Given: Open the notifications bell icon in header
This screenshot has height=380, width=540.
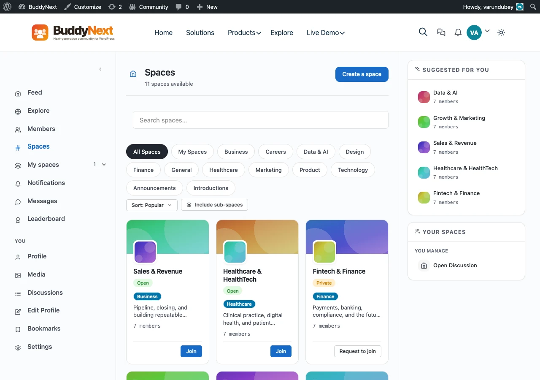Looking at the screenshot, I should (458, 33).
